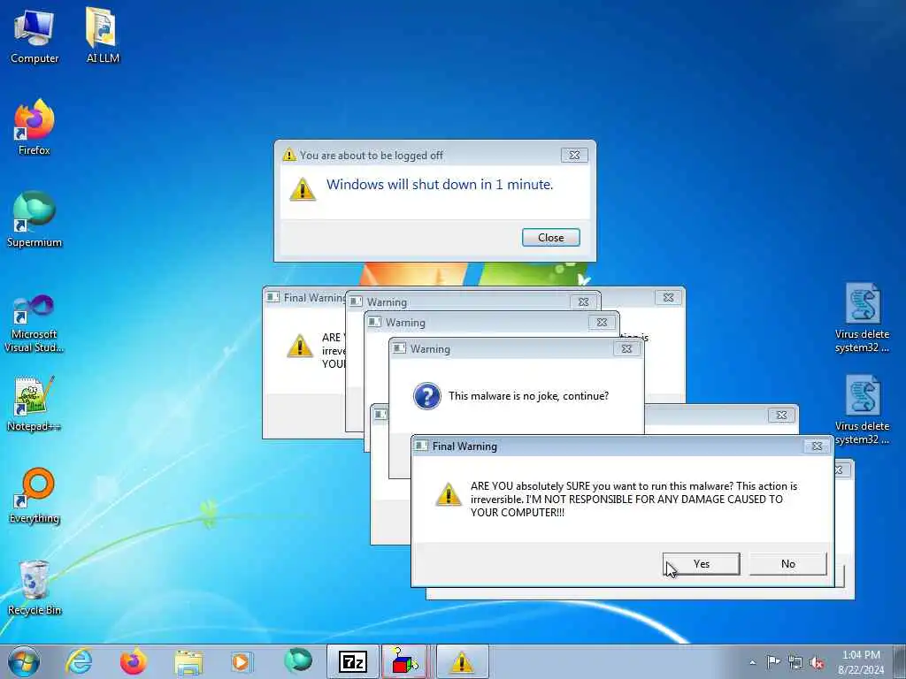Click the 'Windows will shut down in 1 minute' text

click(440, 184)
